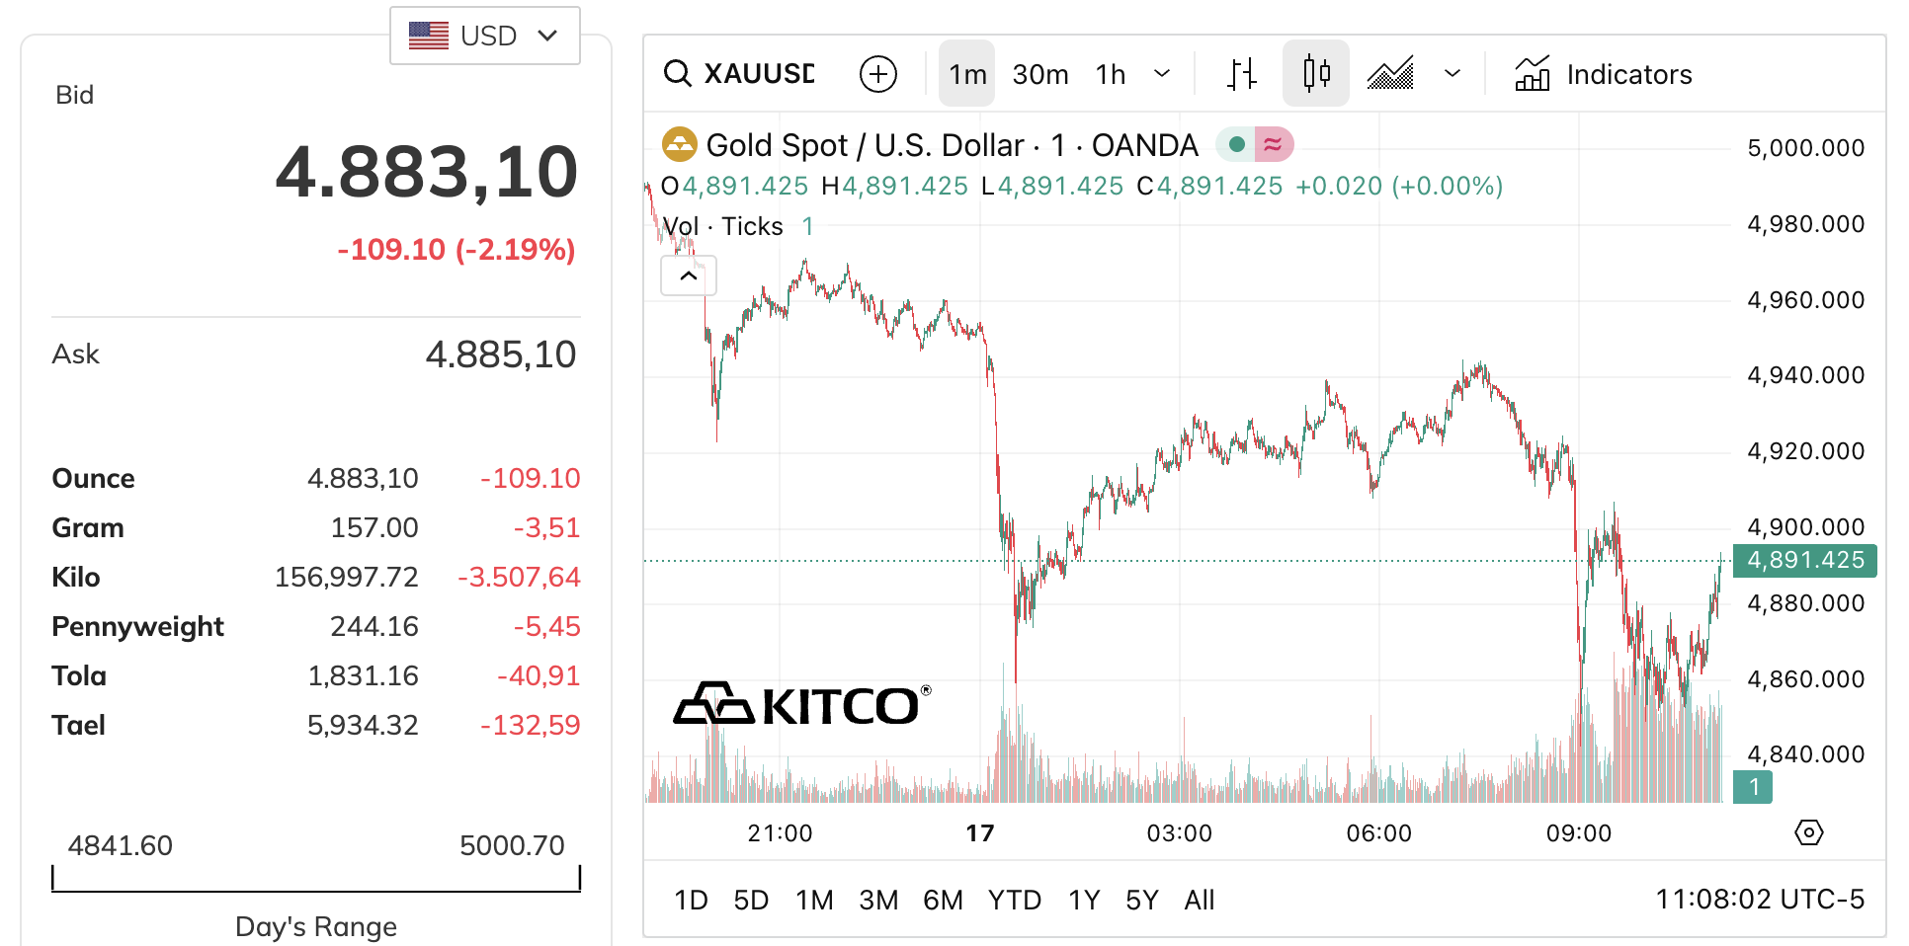Open chart settings gear icon
The image size is (1909, 946).
[1808, 832]
